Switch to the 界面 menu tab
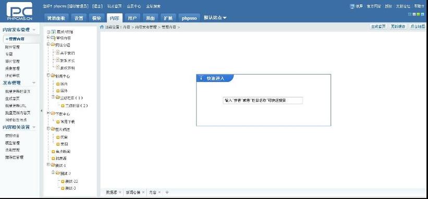428x199 pixels. tap(150, 18)
